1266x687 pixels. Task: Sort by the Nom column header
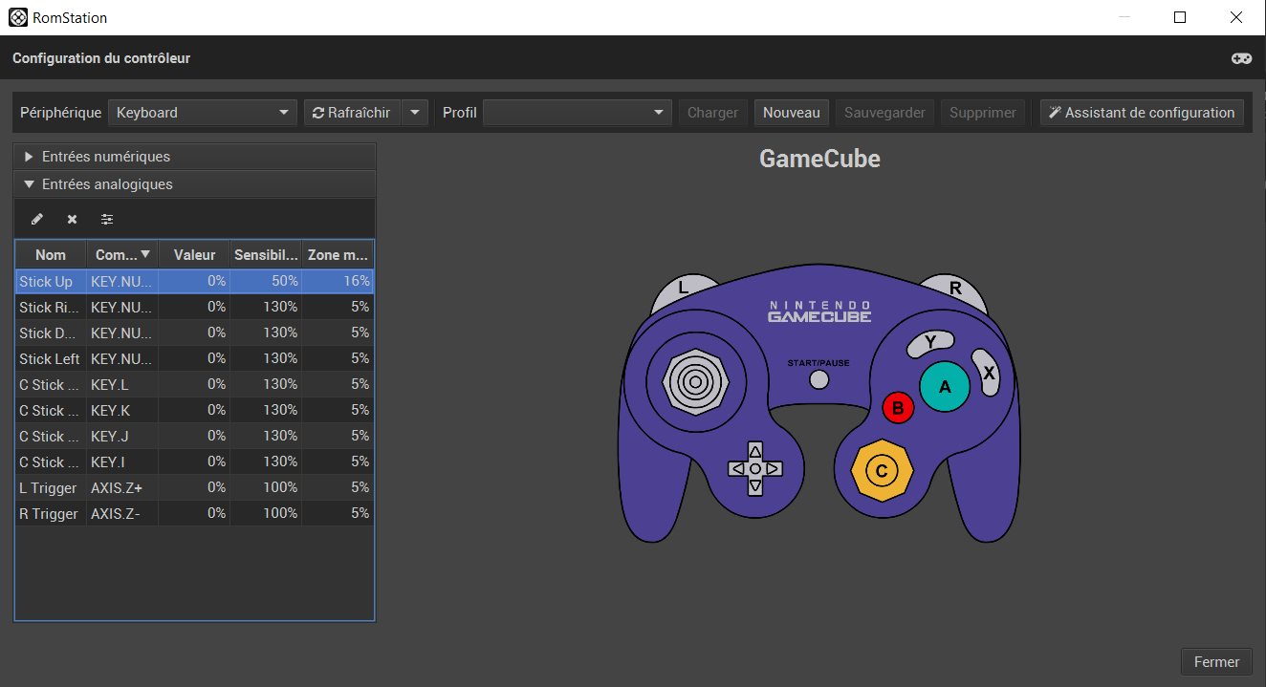click(x=51, y=255)
